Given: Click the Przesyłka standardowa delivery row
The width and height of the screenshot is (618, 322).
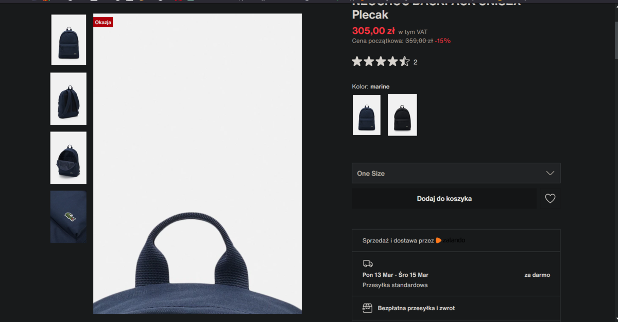Looking at the screenshot, I should [x=456, y=274].
